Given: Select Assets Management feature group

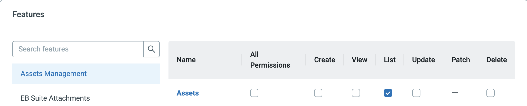Looking at the screenshot, I should coord(54,74).
